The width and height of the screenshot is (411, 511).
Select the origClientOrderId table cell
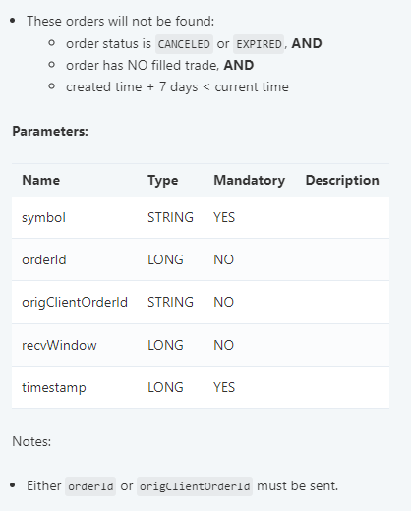[x=75, y=302]
